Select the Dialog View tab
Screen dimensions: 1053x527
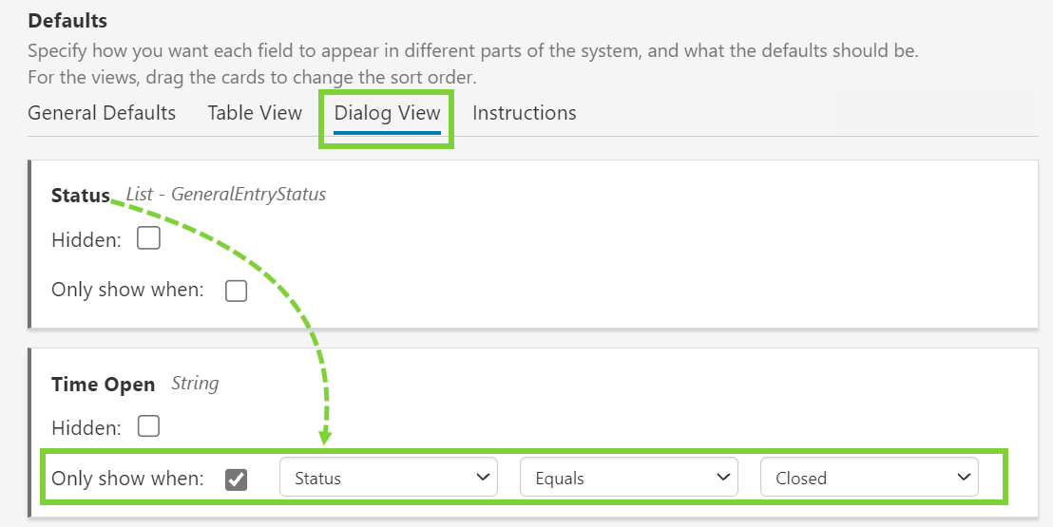pyautogui.click(x=387, y=113)
